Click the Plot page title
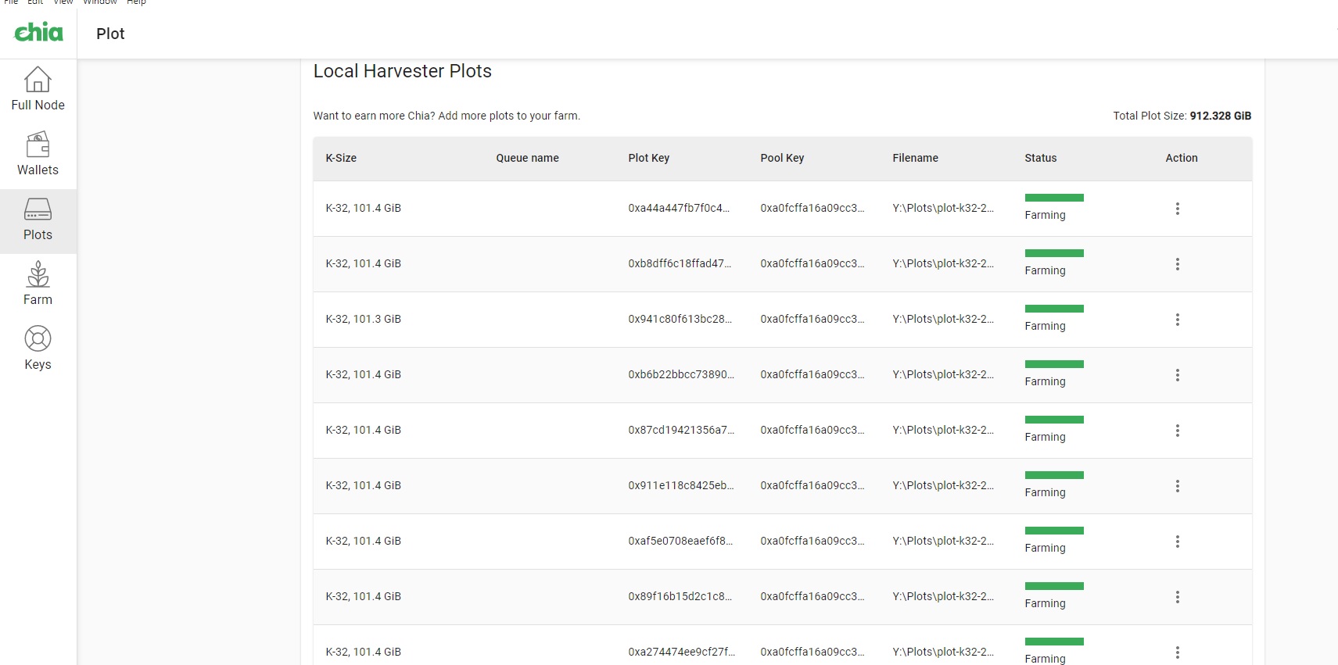Image resolution: width=1338 pixels, height=665 pixels. (110, 34)
